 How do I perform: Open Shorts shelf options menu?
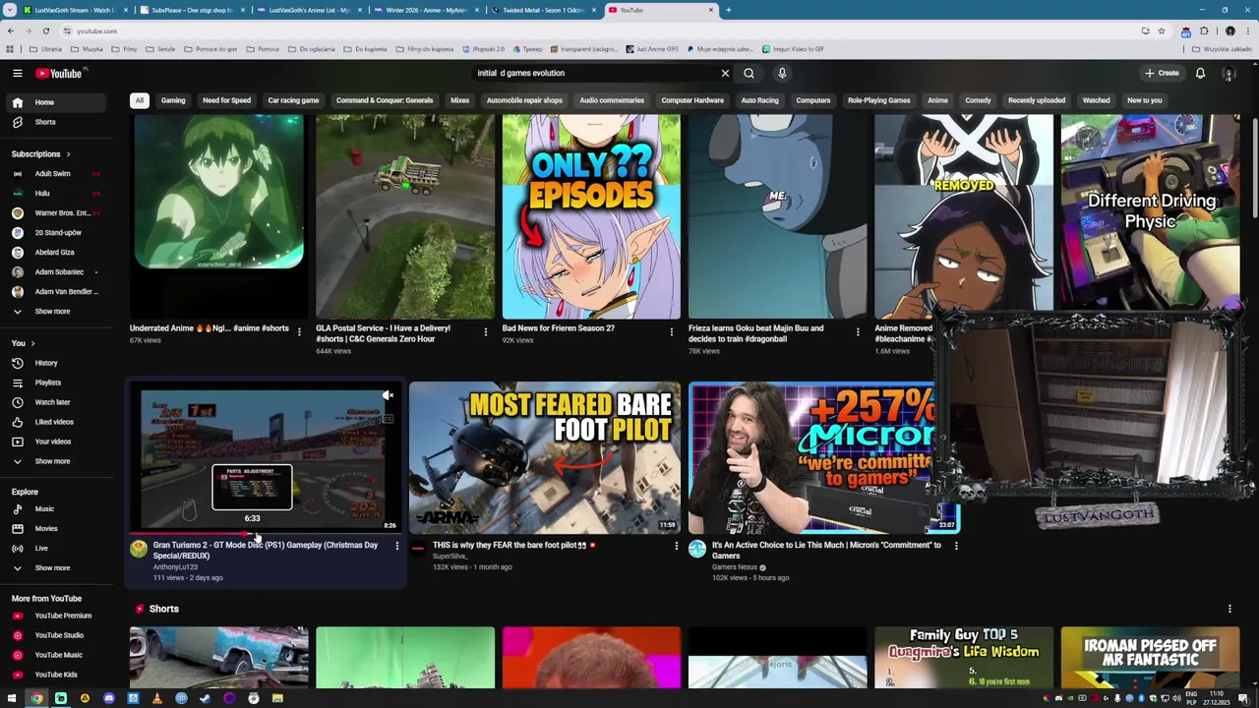tap(1229, 609)
